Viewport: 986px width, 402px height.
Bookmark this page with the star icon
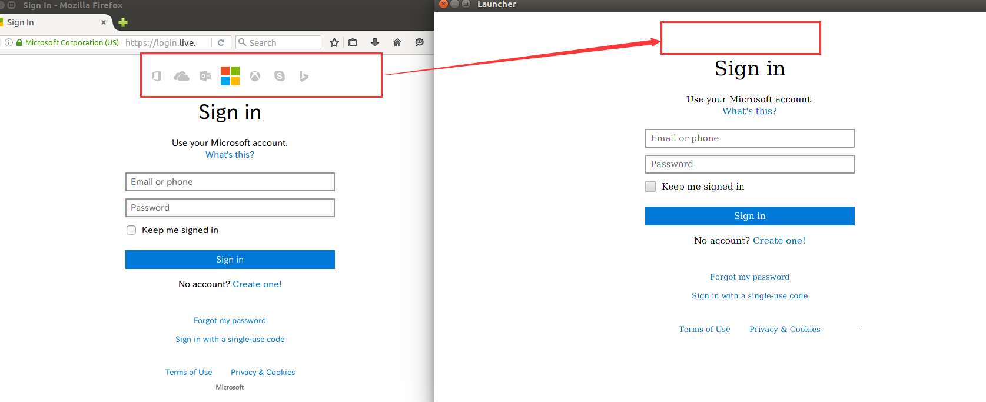334,42
